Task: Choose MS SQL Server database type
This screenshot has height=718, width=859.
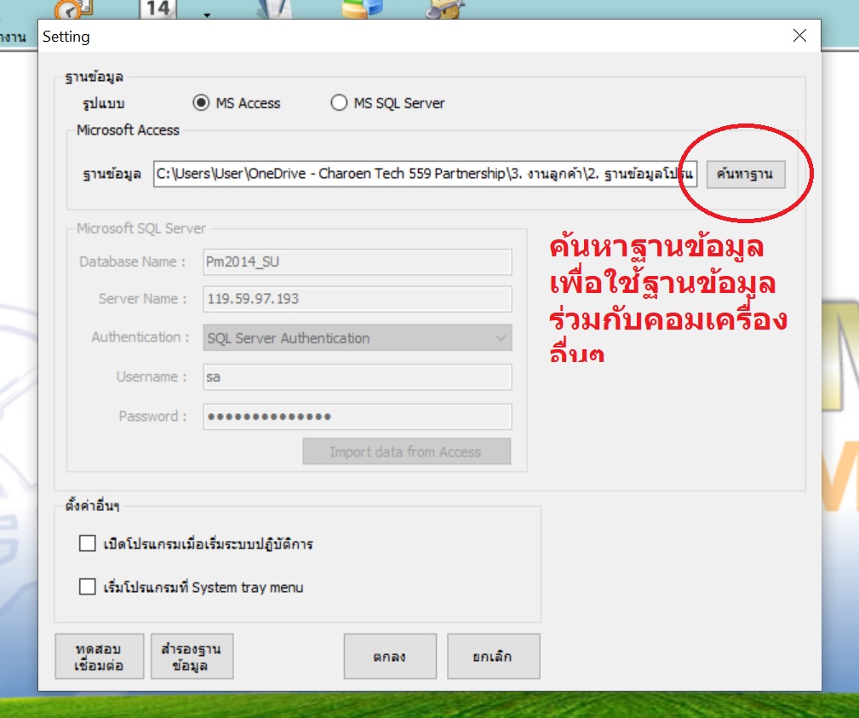Action: coord(339,103)
